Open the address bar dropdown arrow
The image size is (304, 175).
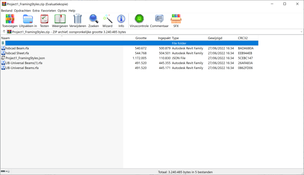[x=301, y=32]
